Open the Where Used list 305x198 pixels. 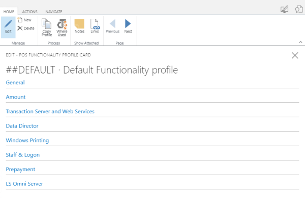pos(62,27)
